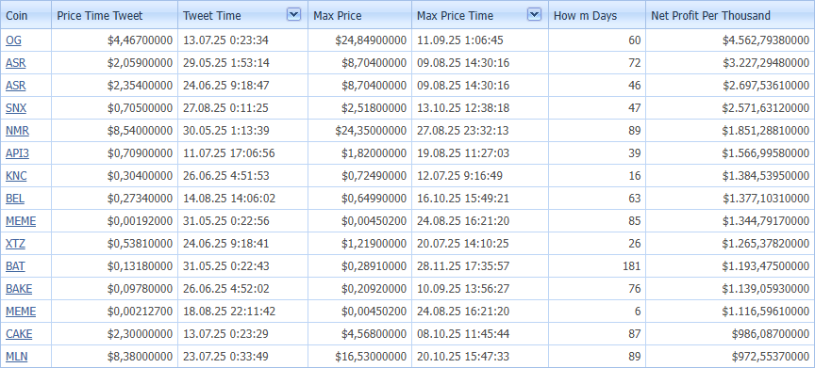Select net profit $986,08700000

pos(730,334)
